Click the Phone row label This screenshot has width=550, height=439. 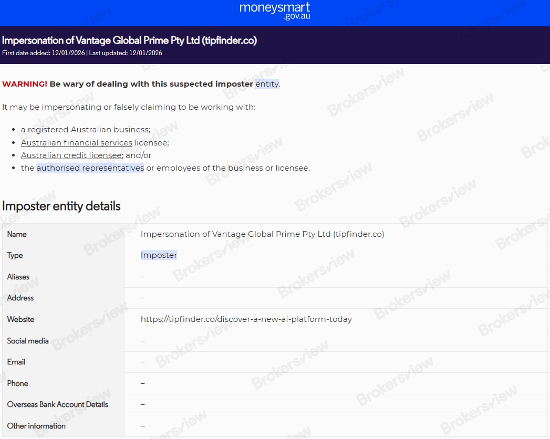pyautogui.click(x=17, y=383)
